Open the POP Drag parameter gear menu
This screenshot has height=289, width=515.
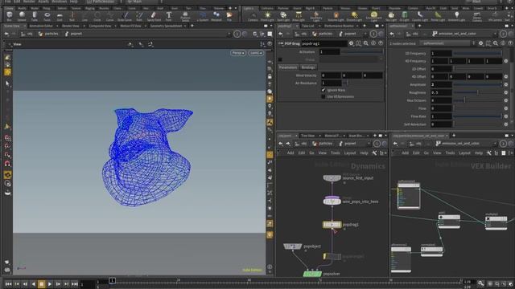point(351,43)
